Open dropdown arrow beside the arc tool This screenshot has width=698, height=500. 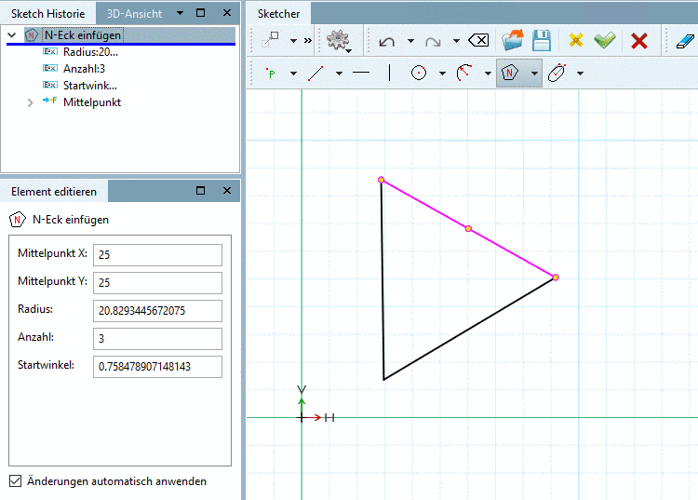coord(487,74)
